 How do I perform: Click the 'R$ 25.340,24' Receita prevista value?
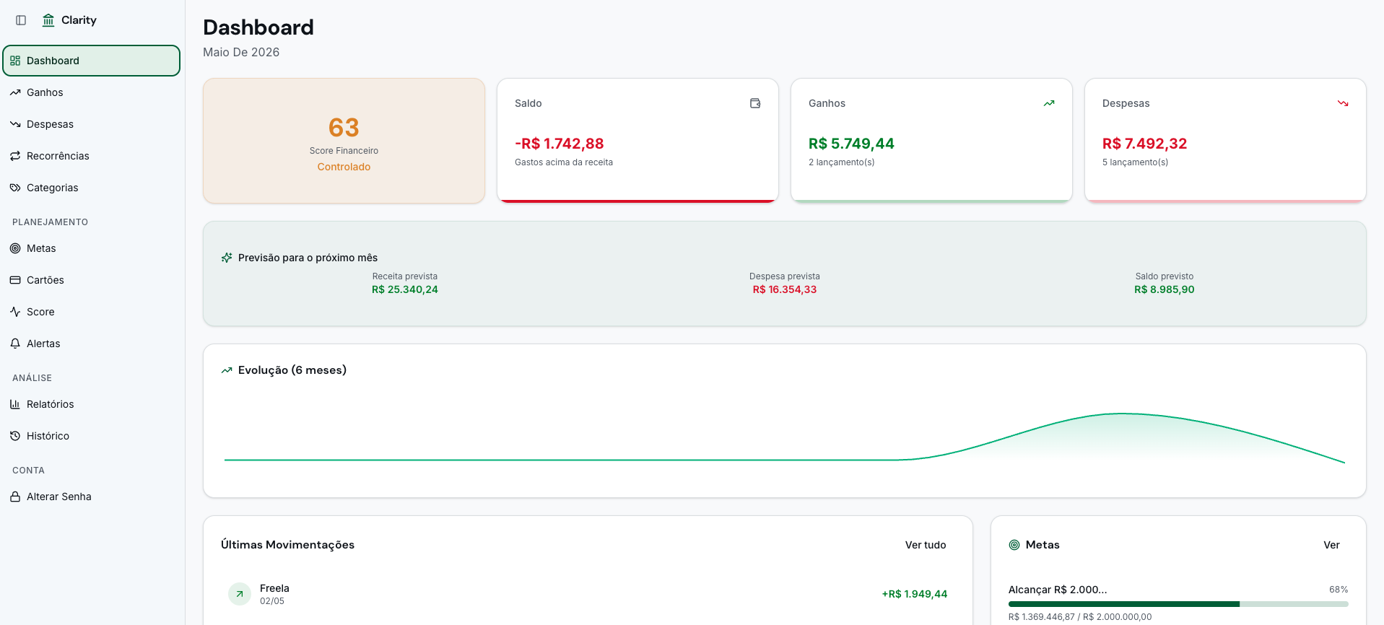tap(405, 289)
